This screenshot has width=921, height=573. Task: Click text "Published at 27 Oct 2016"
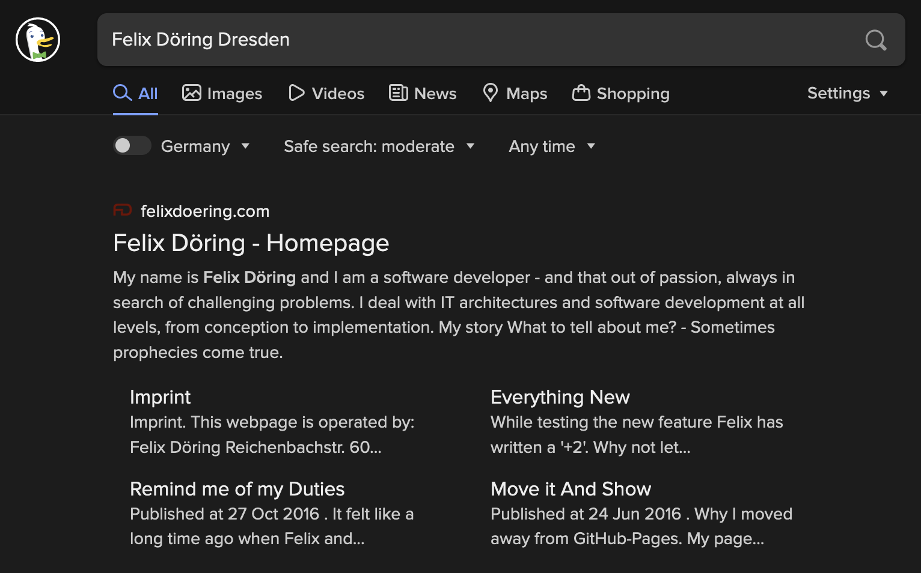tap(224, 514)
